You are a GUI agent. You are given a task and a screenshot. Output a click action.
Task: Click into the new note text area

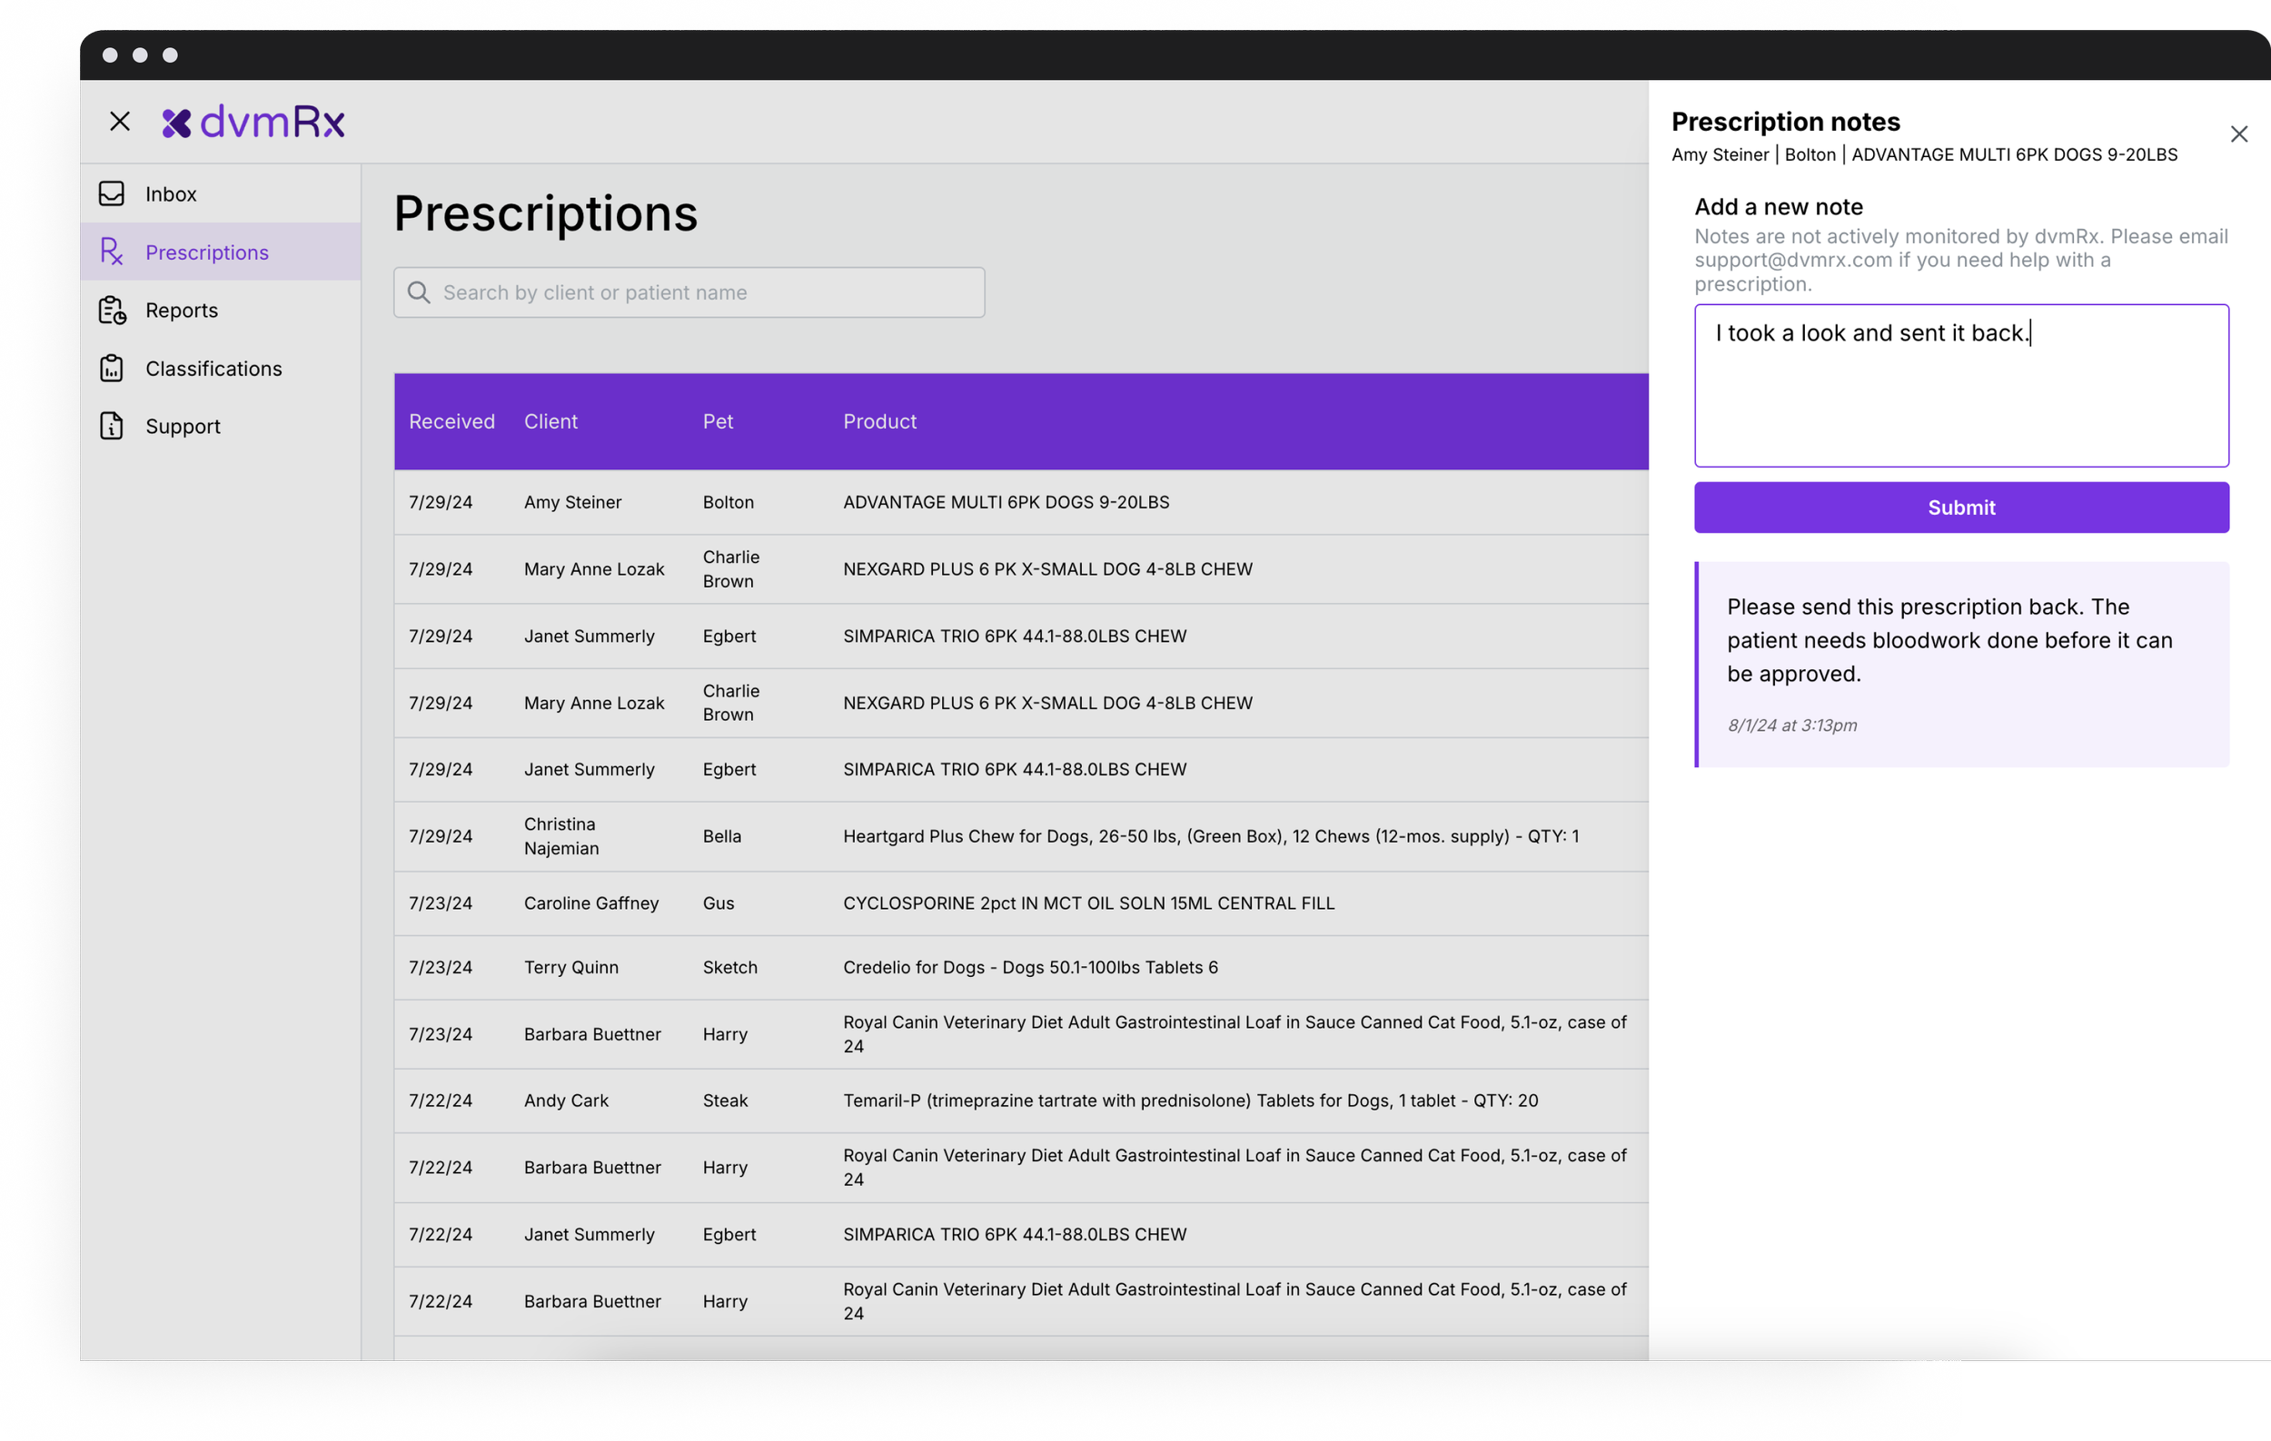1960,386
